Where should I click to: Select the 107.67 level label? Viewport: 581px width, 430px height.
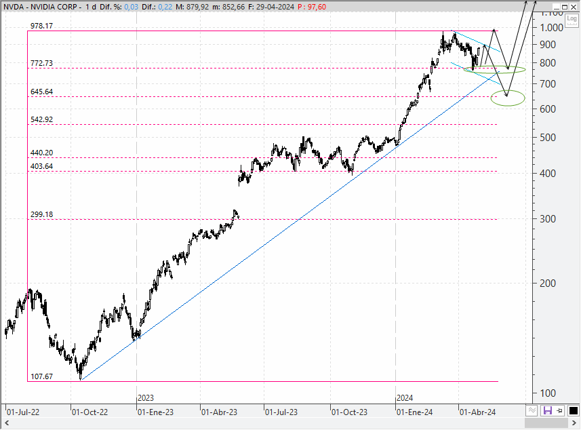pos(41,376)
